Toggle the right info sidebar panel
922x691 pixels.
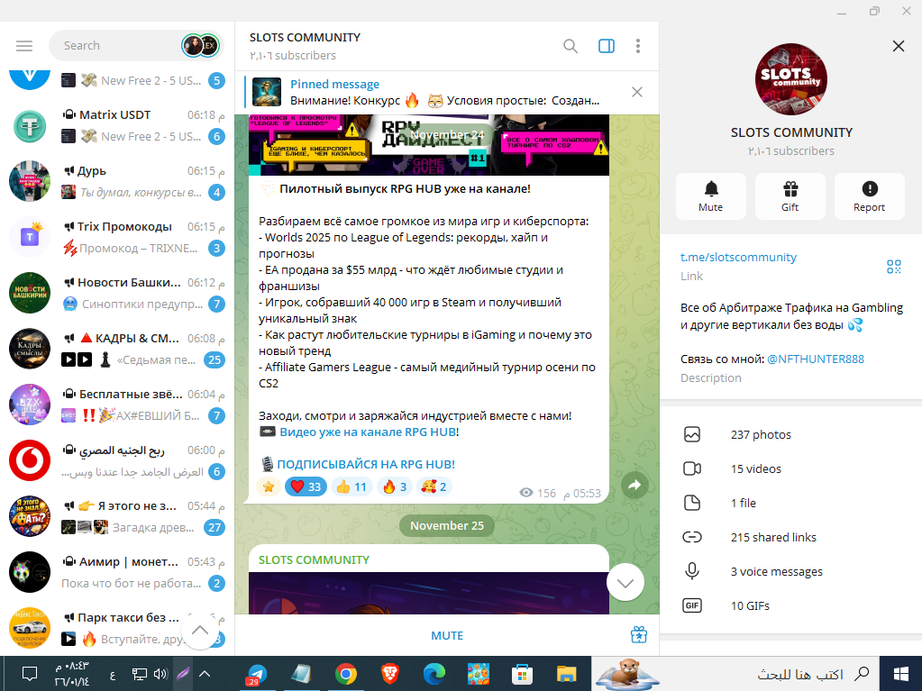tap(607, 46)
